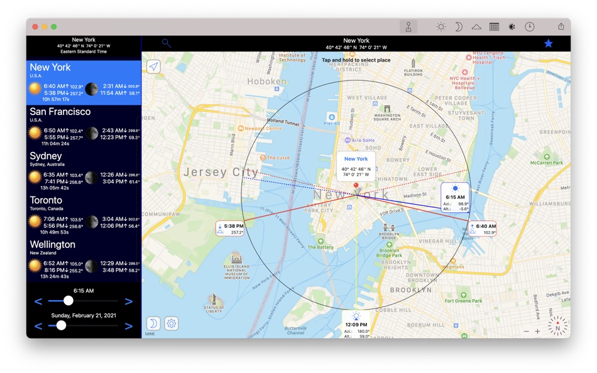Toggle the blue favorite star
Image resolution: width=597 pixels, height=373 pixels.
click(x=548, y=43)
